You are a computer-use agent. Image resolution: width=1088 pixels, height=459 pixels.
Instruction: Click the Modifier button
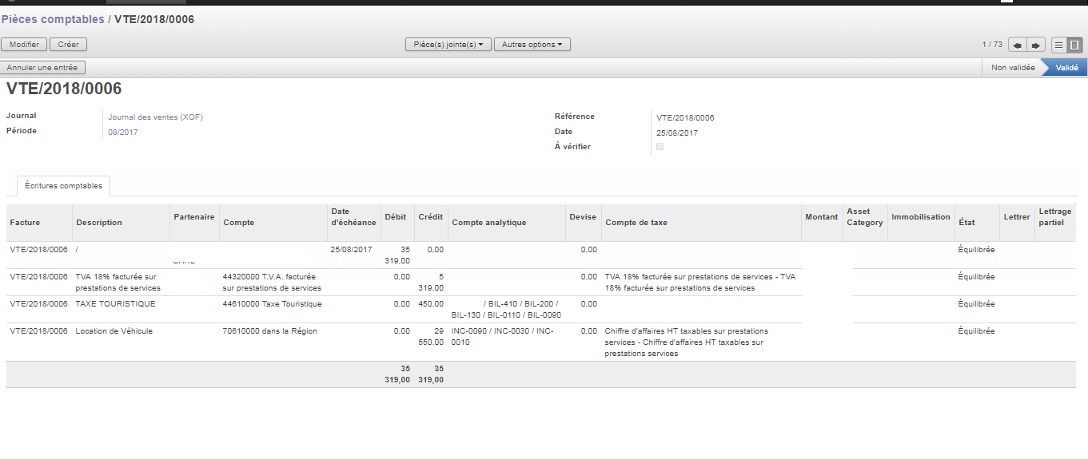click(x=24, y=45)
